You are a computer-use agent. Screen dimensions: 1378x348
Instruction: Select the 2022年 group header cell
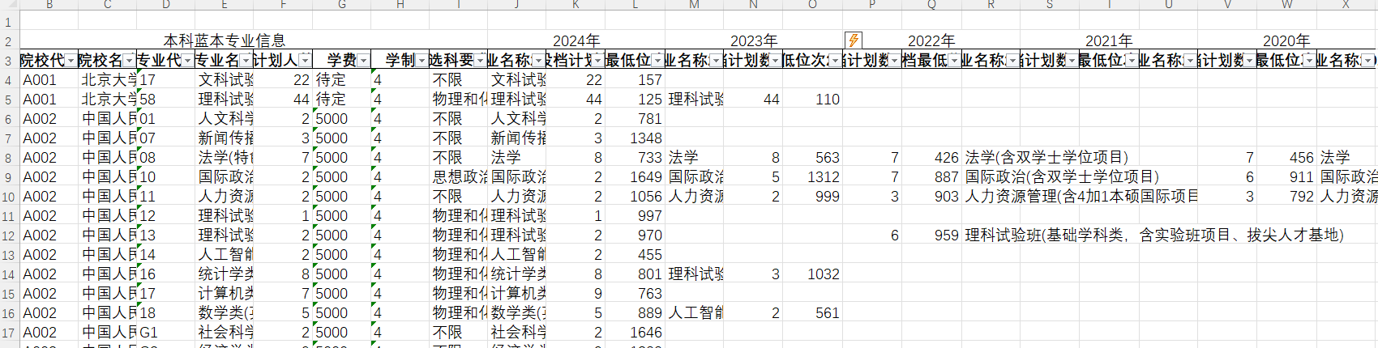tap(931, 40)
